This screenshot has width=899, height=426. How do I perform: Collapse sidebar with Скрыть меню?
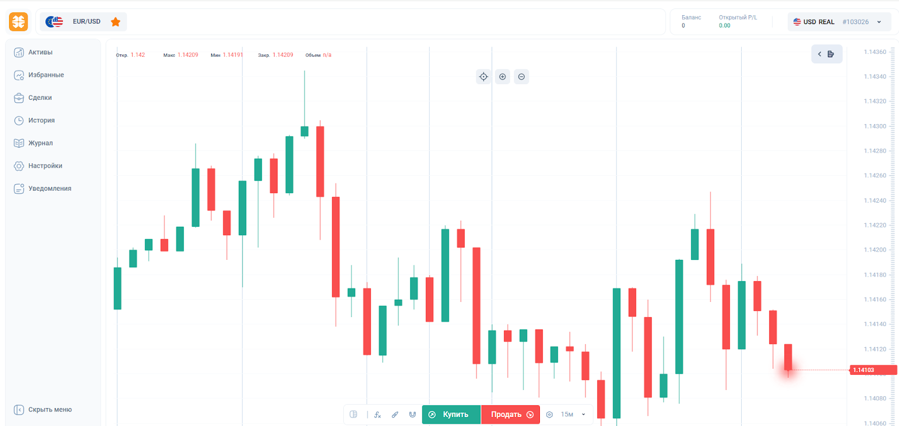43,410
